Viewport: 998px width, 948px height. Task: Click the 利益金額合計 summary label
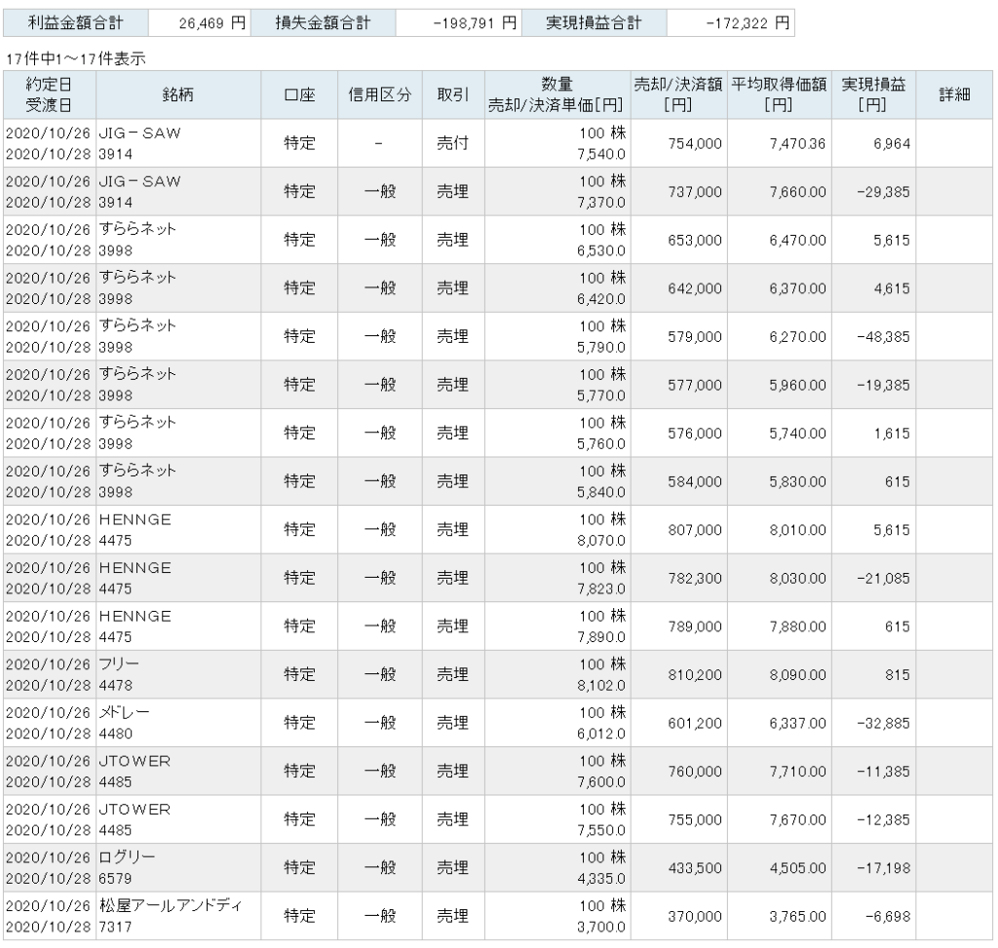tap(75, 23)
